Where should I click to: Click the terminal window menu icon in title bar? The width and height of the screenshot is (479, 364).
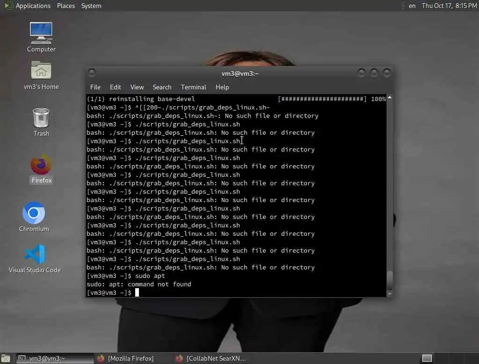pyautogui.click(x=92, y=73)
